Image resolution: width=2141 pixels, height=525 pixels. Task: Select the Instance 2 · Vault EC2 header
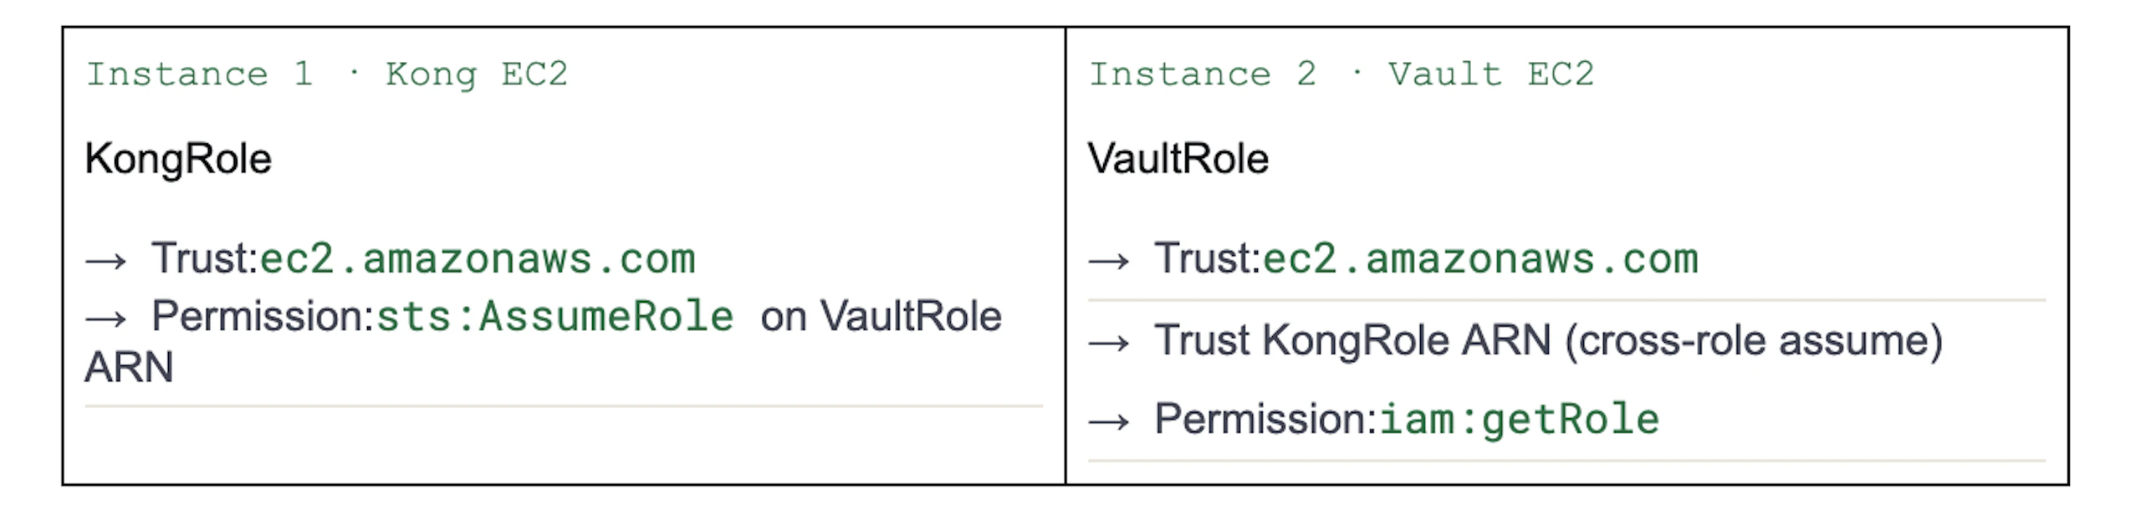[1341, 74]
